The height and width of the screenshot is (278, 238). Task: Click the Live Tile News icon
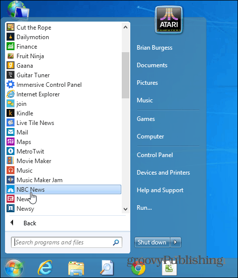pos(11,122)
